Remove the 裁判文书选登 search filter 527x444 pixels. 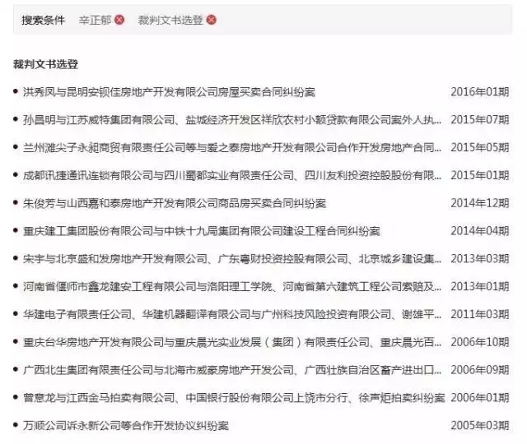click(211, 20)
